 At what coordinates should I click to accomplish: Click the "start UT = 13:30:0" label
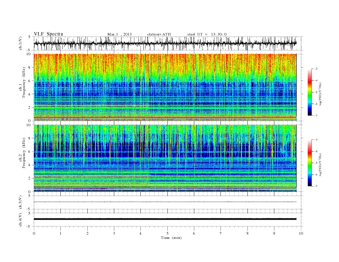tap(207, 34)
